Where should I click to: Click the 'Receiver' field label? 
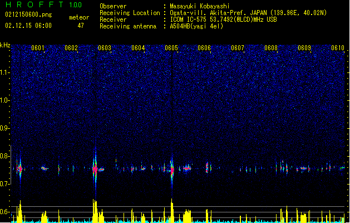[x=113, y=20]
